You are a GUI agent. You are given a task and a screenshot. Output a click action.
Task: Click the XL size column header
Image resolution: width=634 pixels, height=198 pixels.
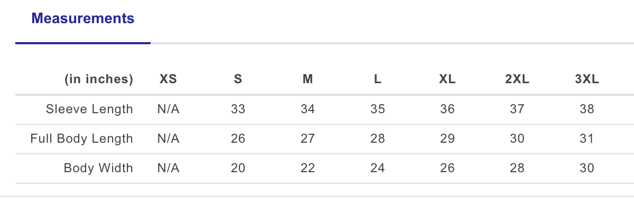point(447,80)
